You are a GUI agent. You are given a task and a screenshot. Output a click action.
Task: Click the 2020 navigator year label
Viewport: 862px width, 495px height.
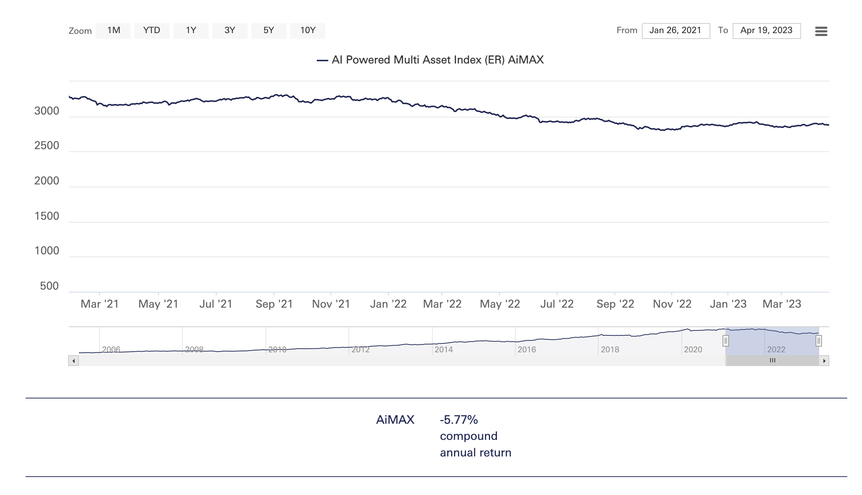(x=693, y=349)
